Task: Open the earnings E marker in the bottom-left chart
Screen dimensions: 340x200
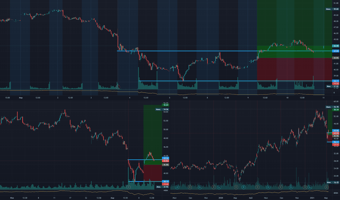Action: (128, 187)
